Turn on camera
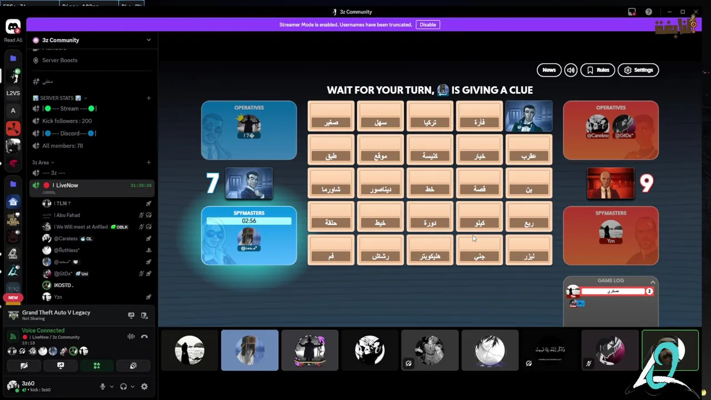Screen dimensions: 711x400 click(x=24, y=366)
